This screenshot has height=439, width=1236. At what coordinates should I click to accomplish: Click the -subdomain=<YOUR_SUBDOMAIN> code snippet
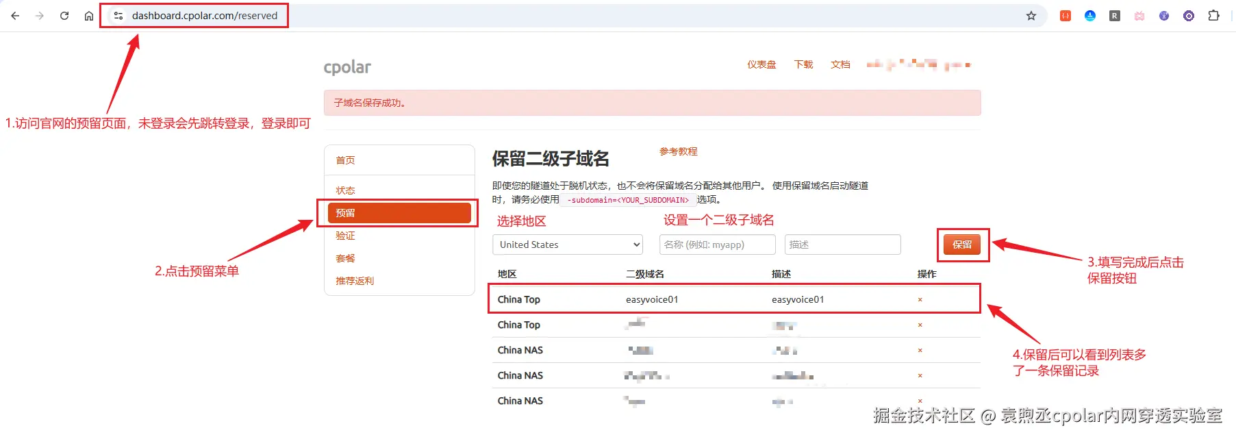point(628,200)
